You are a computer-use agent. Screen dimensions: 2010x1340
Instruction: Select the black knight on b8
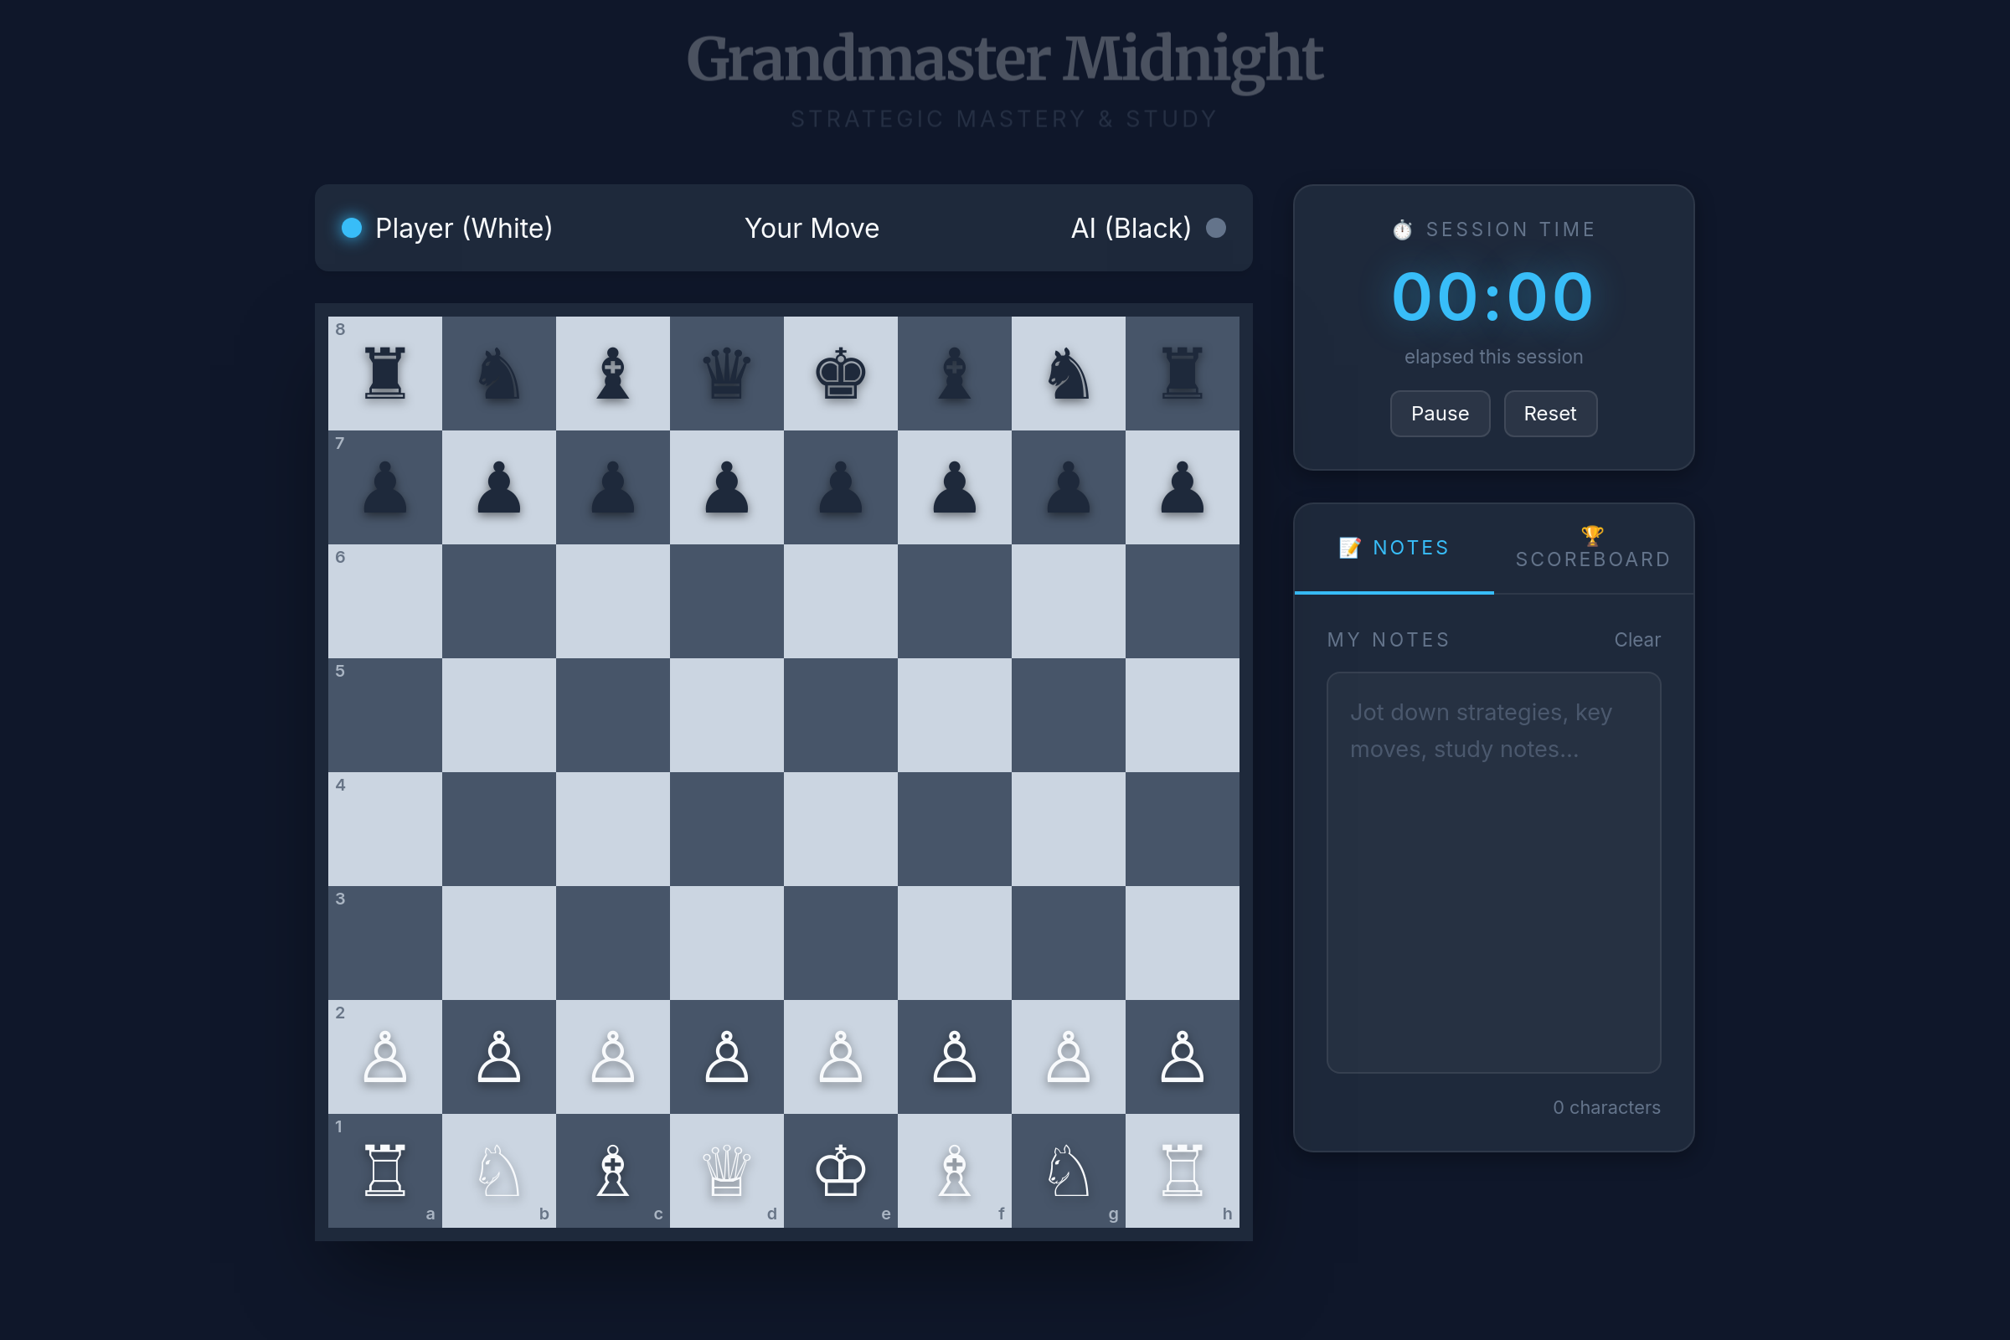(x=499, y=374)
